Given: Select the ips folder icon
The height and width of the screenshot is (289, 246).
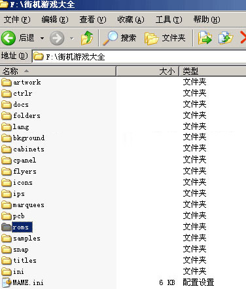Looking at the screenshot, I should [7, 194].
